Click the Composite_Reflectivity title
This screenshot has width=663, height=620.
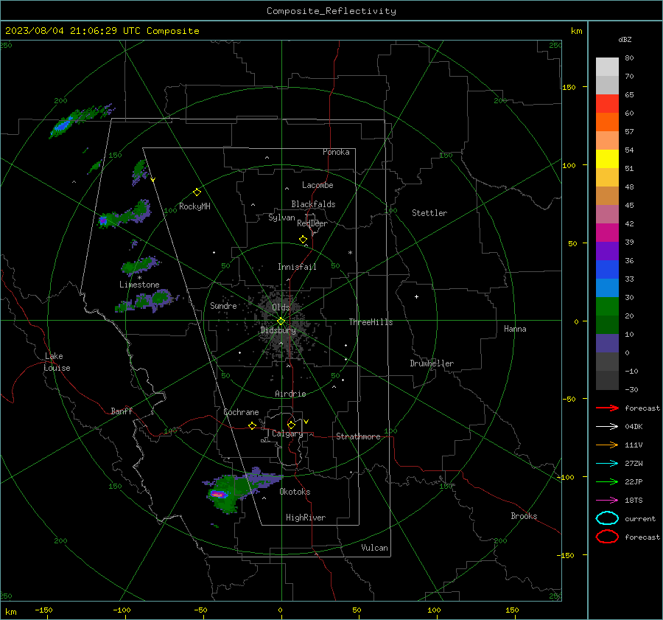[x=331, y=11]
